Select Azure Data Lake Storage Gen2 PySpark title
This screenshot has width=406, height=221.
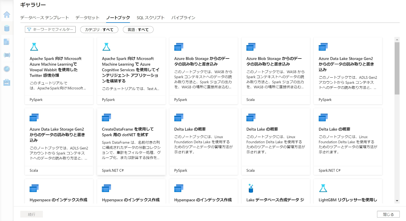click(x=347, y=64)
